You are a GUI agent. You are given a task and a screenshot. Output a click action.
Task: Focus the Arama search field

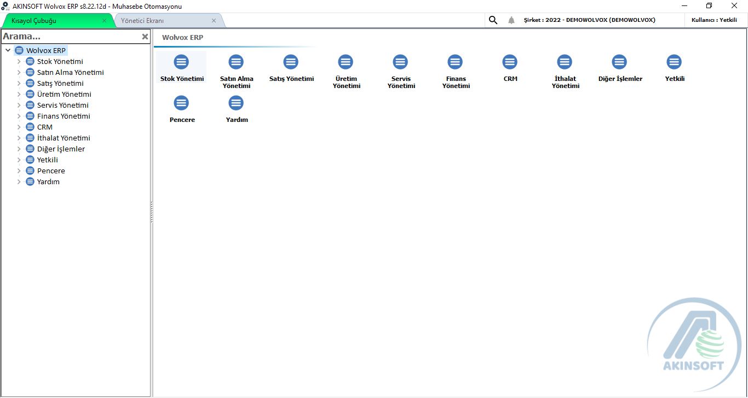click(70, 37)
